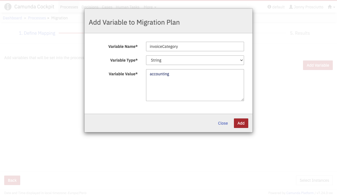This screenshot has width=337, height=196.
Task: Click inside the Variable Name field
Action: (x=195, y=46)
